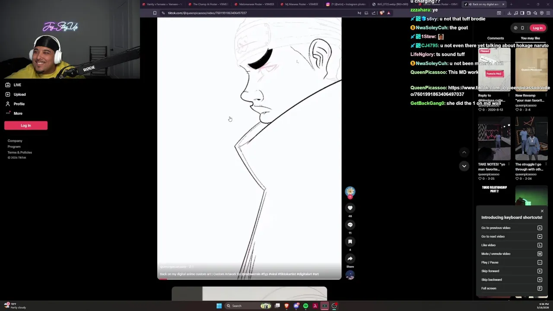Switch to the Comments tab
This screenshot has width=553, height=311.
496,38
